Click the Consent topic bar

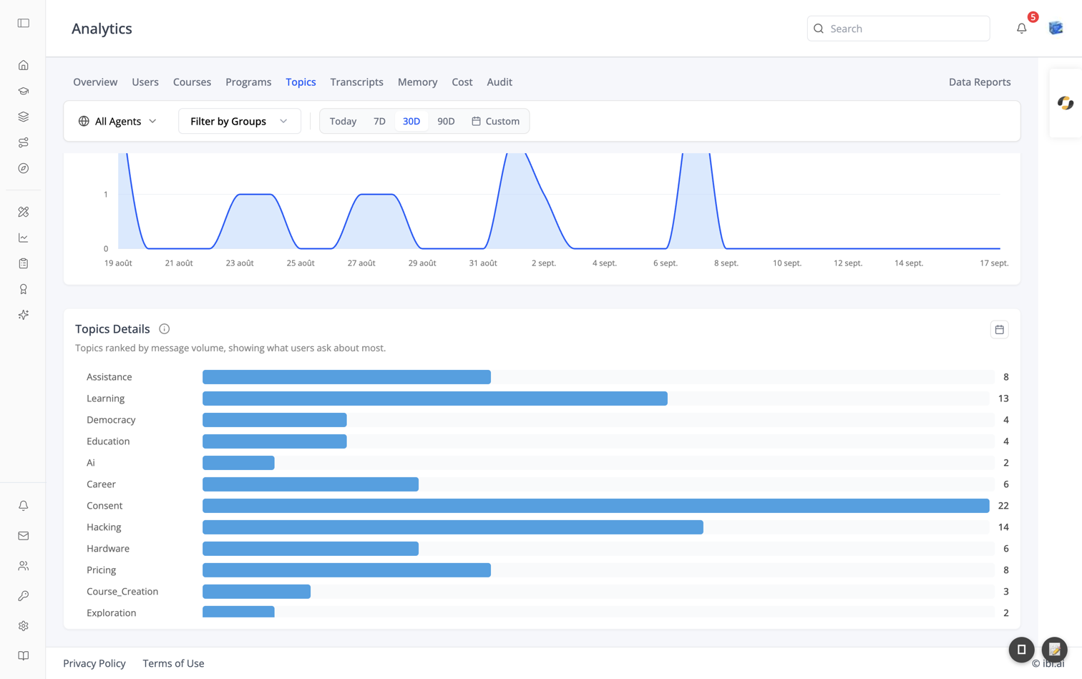point(596,506)
